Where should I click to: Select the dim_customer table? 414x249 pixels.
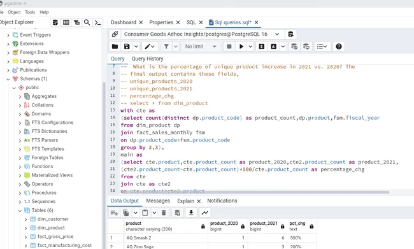click(53, 219)
